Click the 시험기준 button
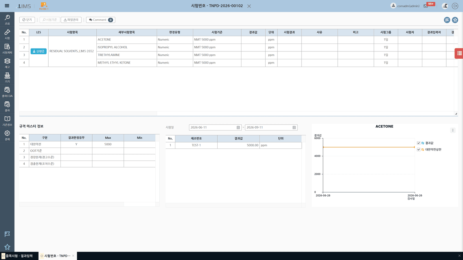 [x=50, y=20]
